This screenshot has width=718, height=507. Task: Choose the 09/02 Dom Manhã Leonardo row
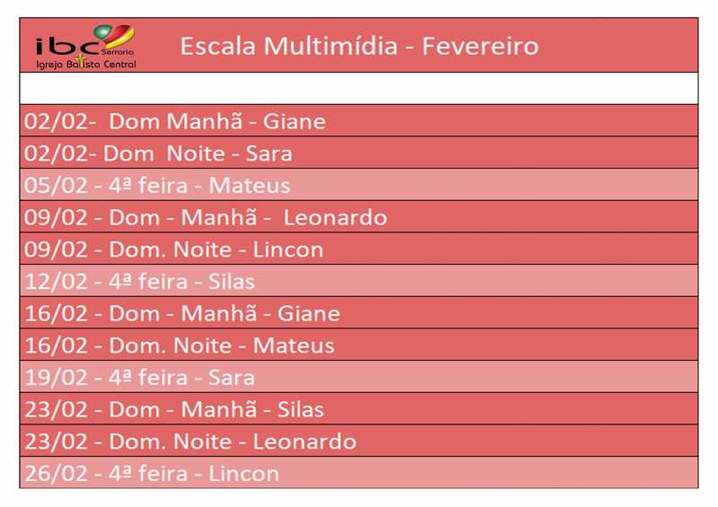point(359,216)
